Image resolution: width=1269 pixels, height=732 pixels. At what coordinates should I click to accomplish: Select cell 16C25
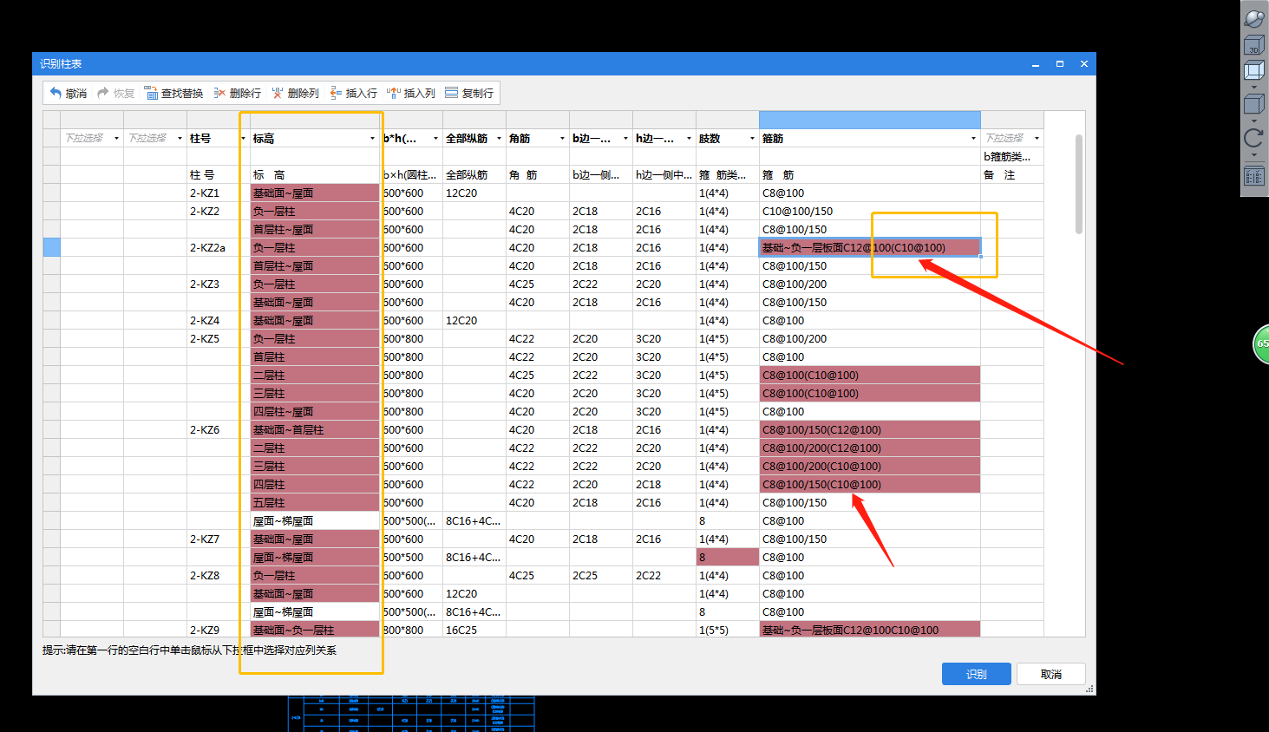point(474,630)
